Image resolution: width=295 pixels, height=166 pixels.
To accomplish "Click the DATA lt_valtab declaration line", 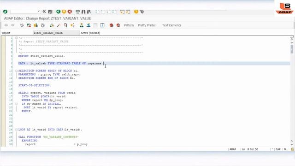I will pos(61,64).
